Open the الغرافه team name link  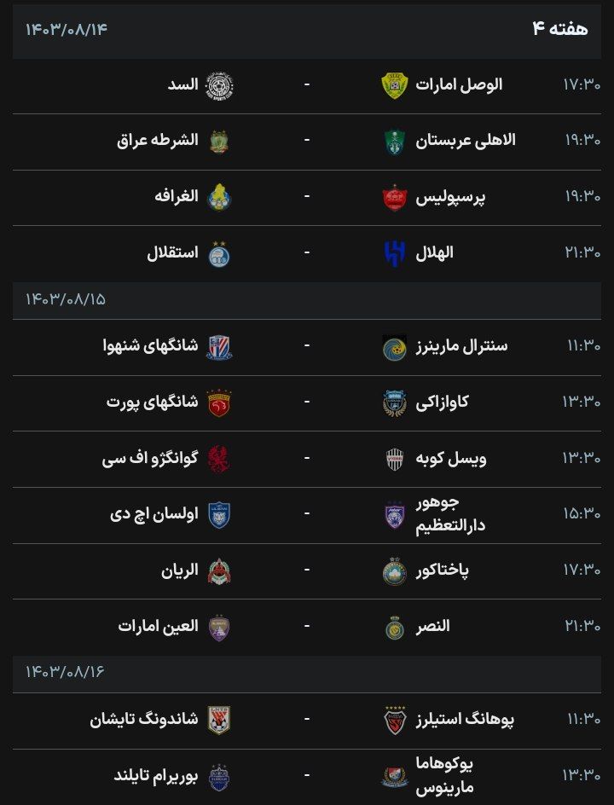(x=177, y=197)
